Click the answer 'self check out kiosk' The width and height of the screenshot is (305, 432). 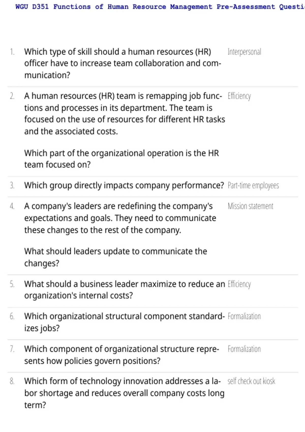[x=251, y=381]
